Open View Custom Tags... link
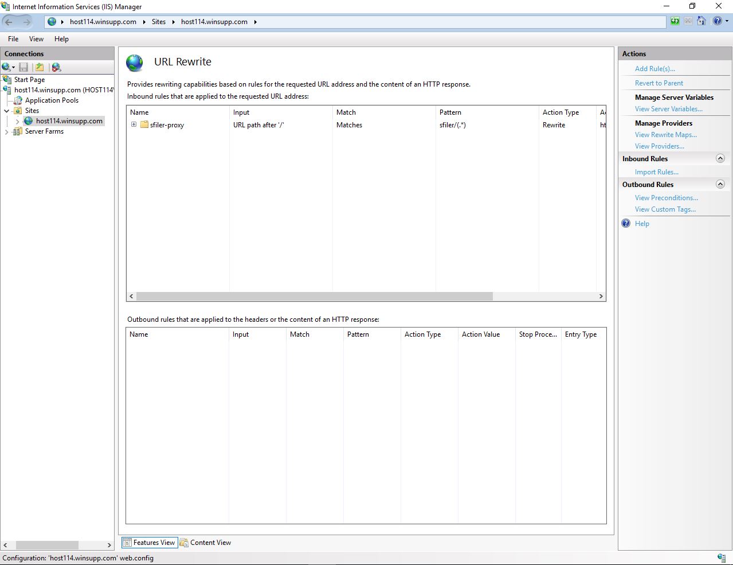The width and height of the screenshot is (733, 565). 665,209
